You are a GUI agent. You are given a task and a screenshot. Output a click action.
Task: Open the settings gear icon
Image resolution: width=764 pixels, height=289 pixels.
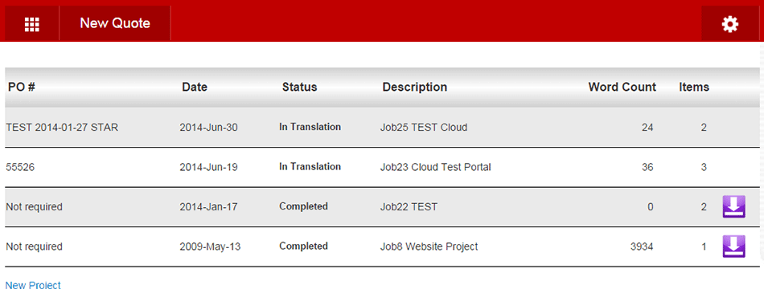point(730,23)
